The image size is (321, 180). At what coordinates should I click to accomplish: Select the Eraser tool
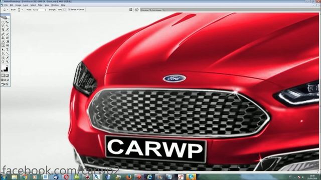tap(3, 41)
